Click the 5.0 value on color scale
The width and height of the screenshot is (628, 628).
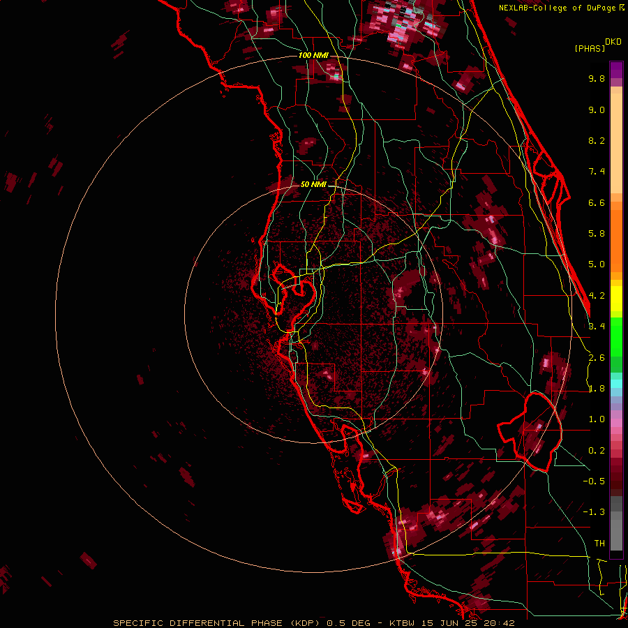click(597, 264)
